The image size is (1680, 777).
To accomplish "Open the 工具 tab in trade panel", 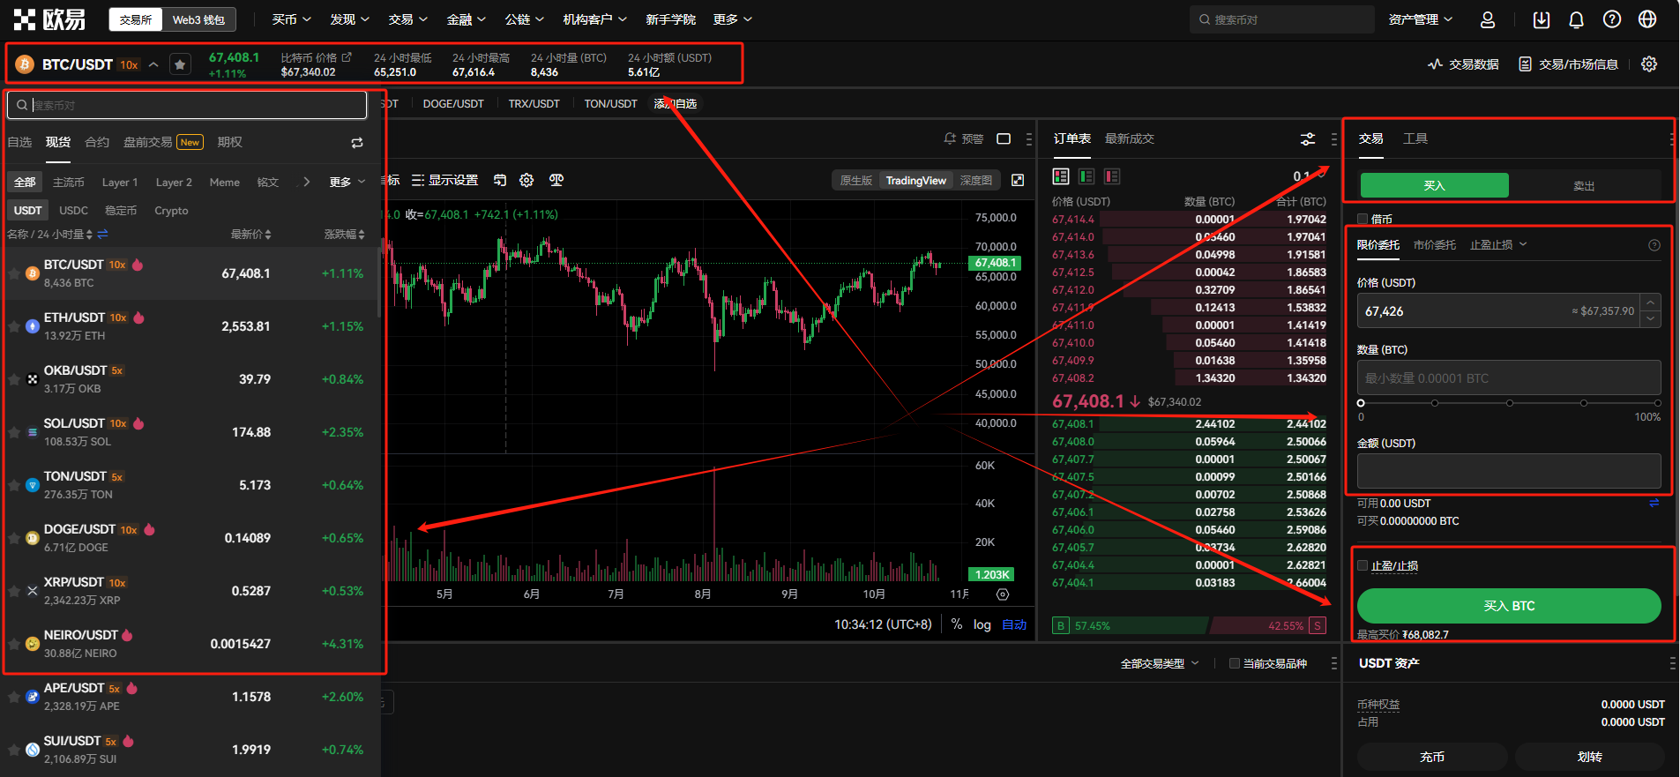I will click(1415, 138).
